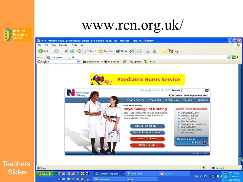
Task: Click RESOURCES navigation tab
Action: [x=154, y=100]
